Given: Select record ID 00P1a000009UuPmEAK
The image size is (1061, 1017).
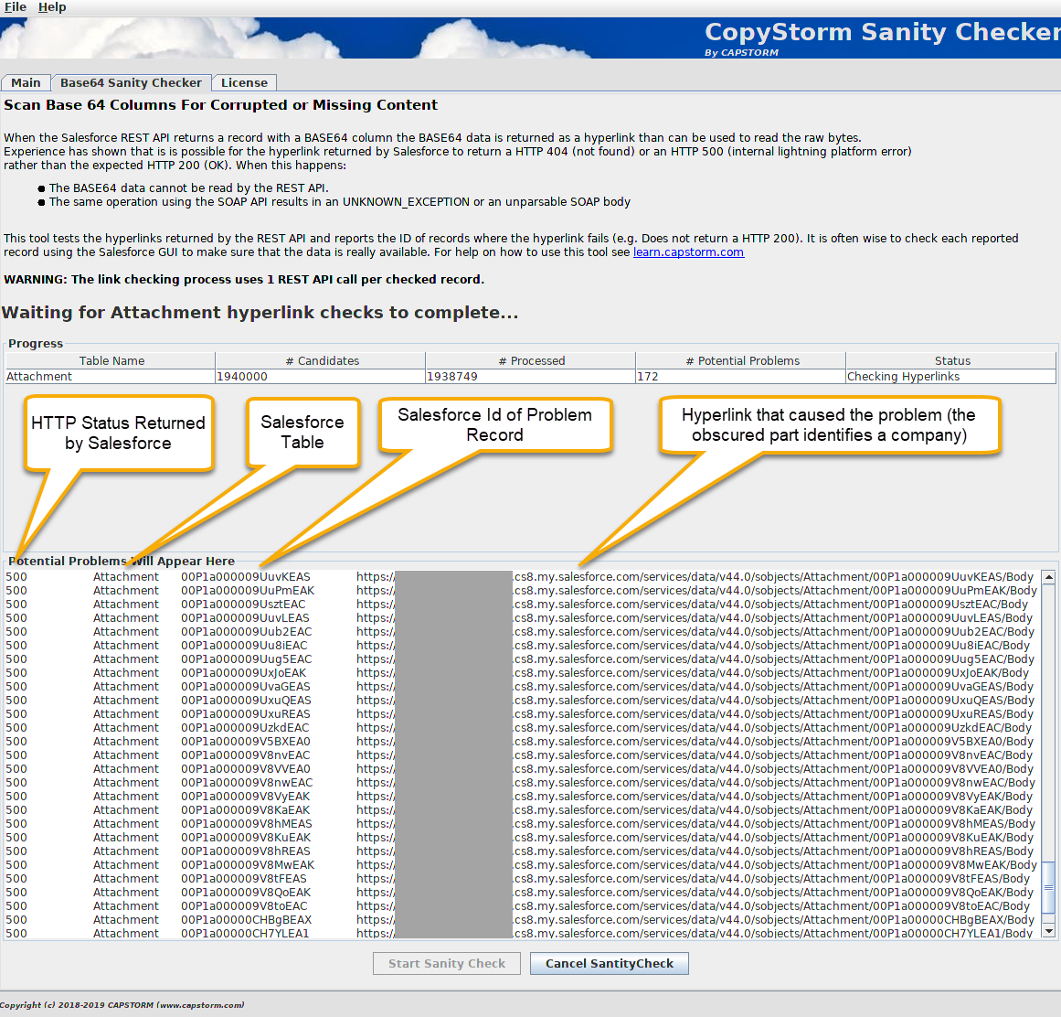Looking at the screenshot, I should point(248,591).
